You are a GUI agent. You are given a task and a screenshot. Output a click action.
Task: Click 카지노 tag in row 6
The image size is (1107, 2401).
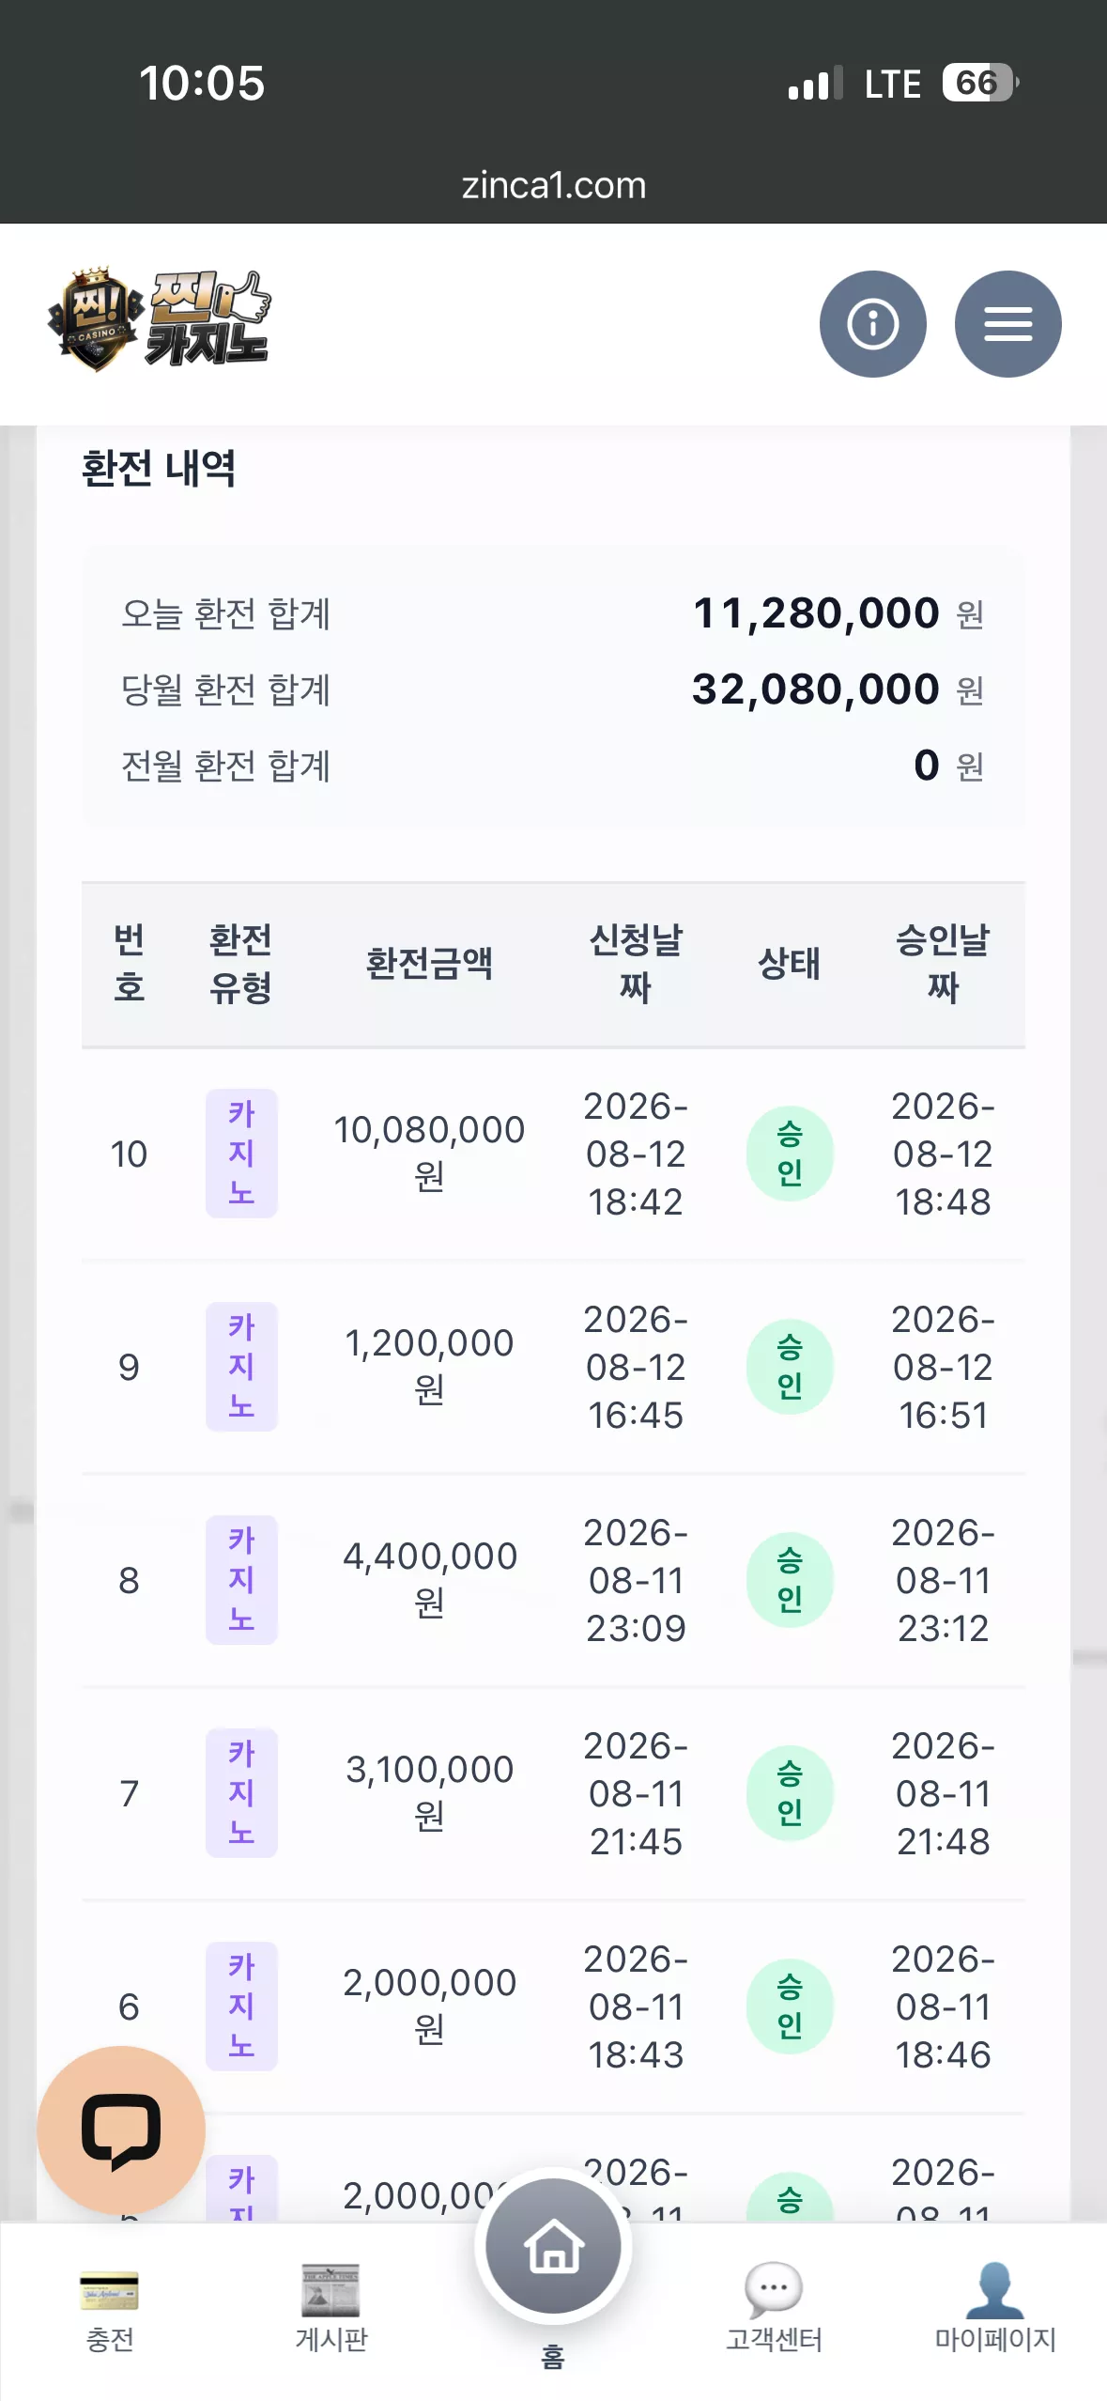click(x=241, y=2006)
